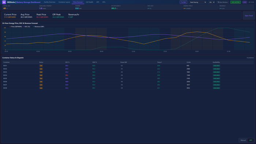This screenshot has width=256, height=144.
Task: Click the Idle status badge for BC08
Action: coord(41,88)
